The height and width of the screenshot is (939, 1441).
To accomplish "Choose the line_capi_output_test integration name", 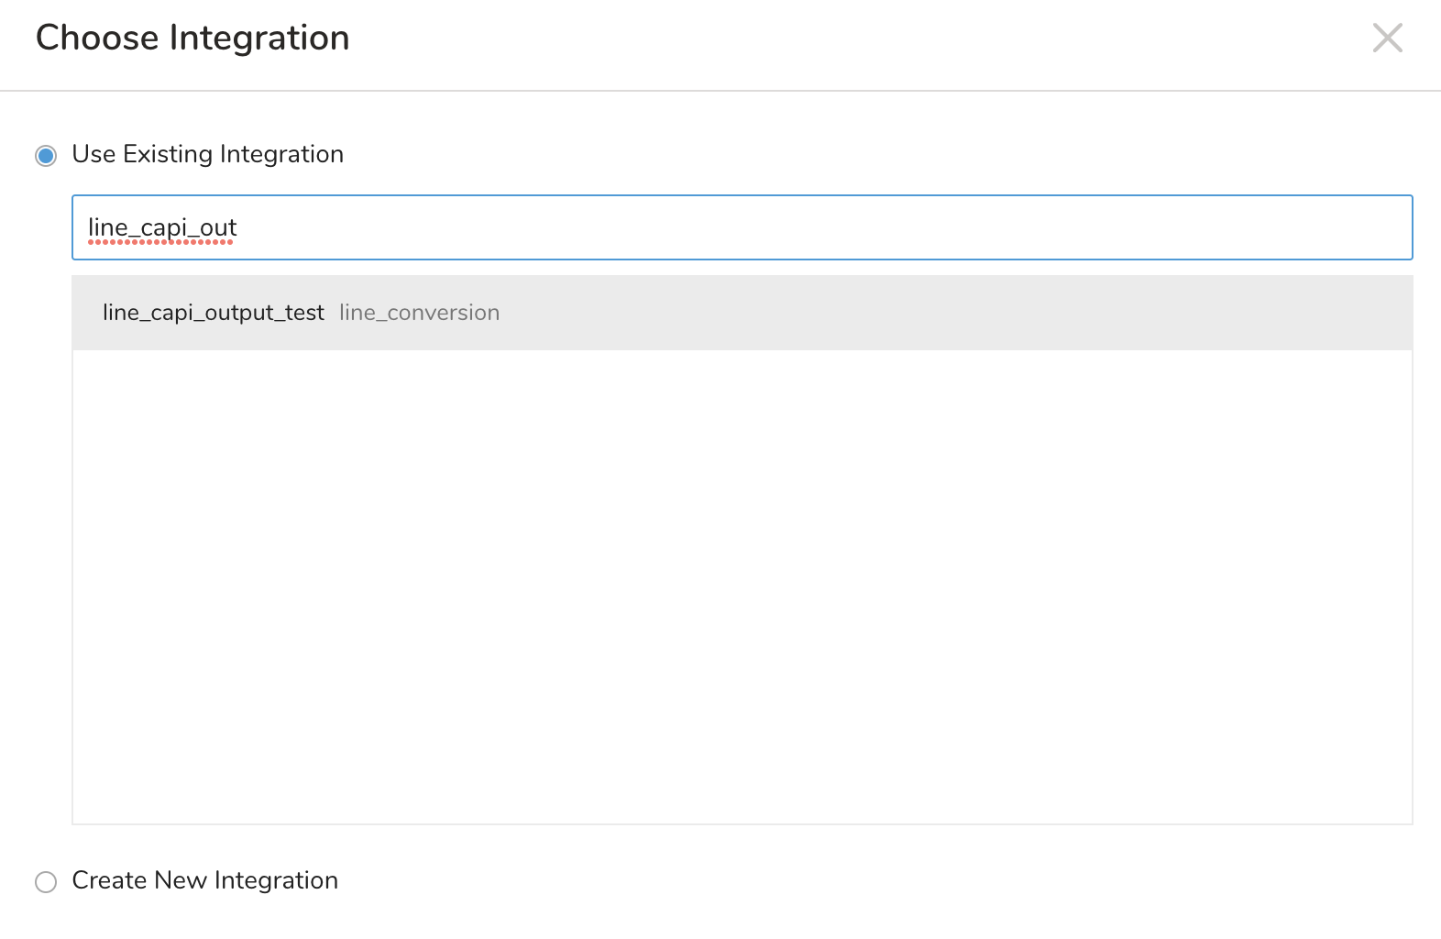I will (213, 313).
